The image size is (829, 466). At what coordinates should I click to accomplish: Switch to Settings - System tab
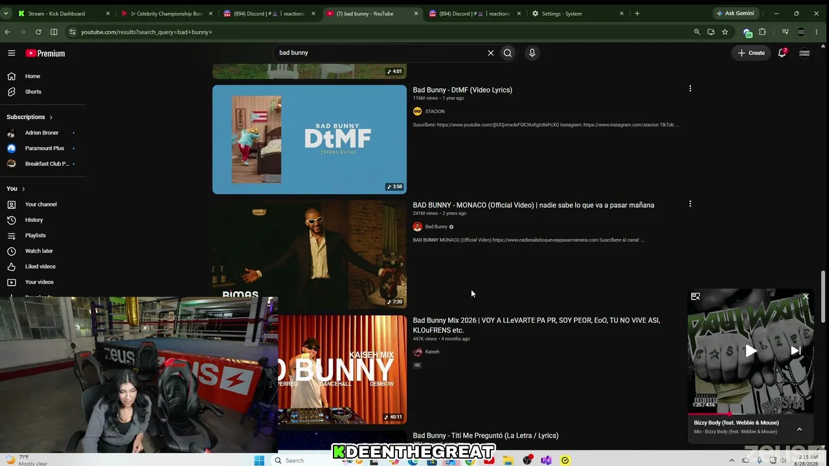pyautogui.click(x=578, y=14)
